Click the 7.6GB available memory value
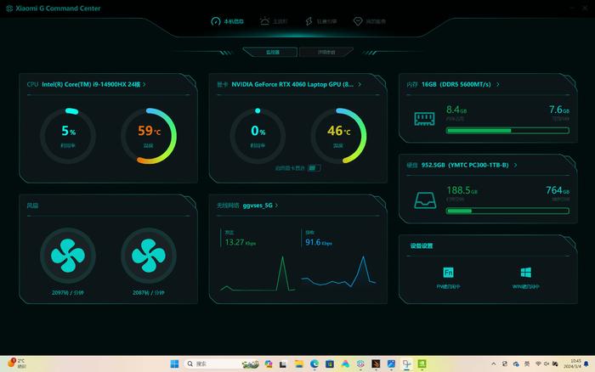This screenshot has height=372, width=595. (x=559, y=110)
